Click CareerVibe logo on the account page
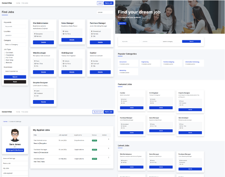This screenshot has height=177, width=225. coord(7,112)
